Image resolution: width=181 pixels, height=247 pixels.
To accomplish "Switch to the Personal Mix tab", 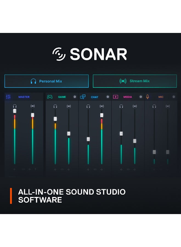I will [x=46, y=81].
